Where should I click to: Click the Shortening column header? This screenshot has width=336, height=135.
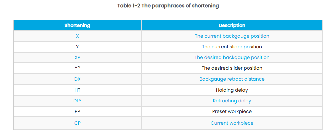[77, 25]
